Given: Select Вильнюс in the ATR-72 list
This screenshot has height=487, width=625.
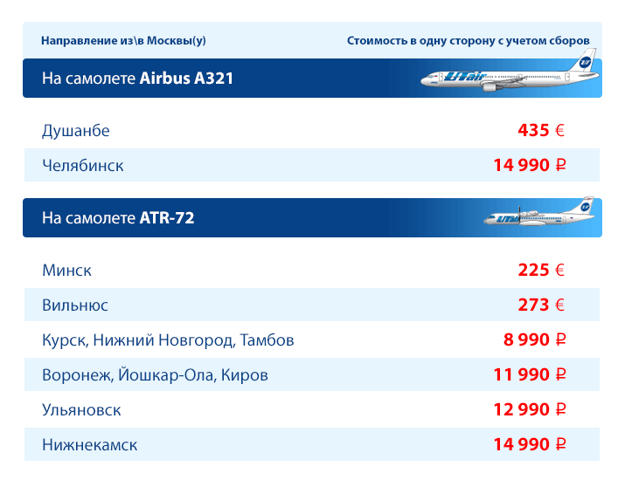Looking at the screenshot, I should [75, 305].
